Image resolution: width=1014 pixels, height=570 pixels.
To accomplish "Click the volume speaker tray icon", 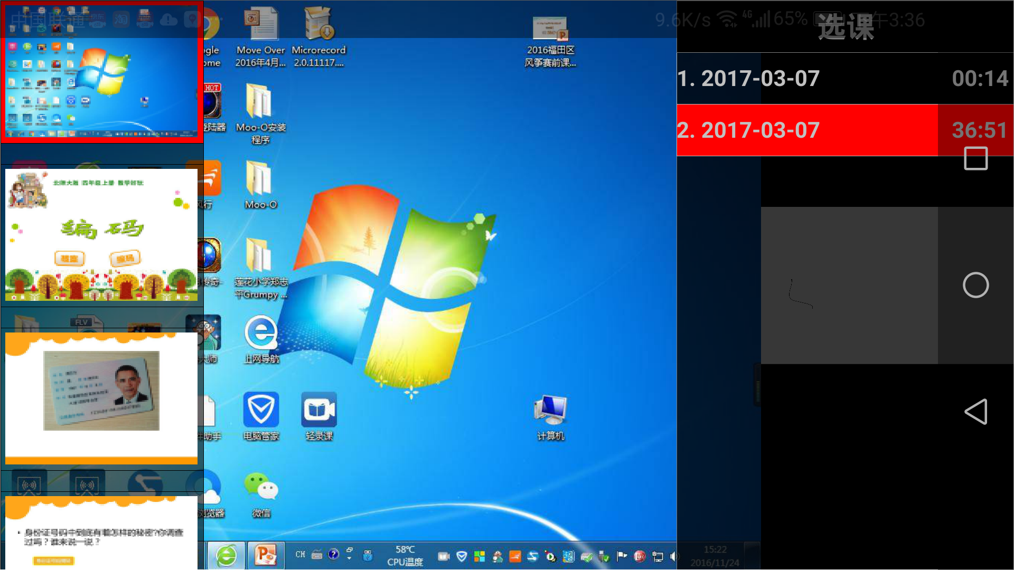I will tap(673, 556).
